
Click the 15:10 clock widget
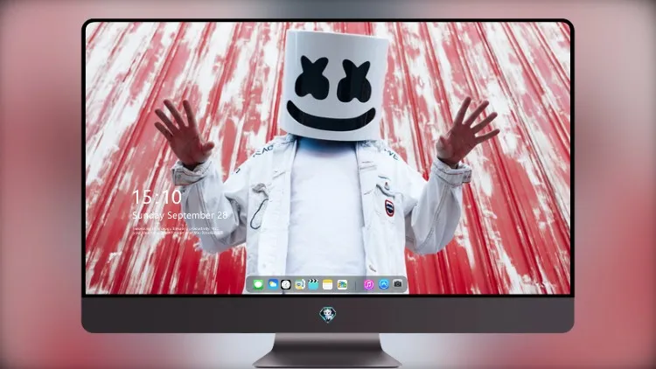[x=157, y=197]
